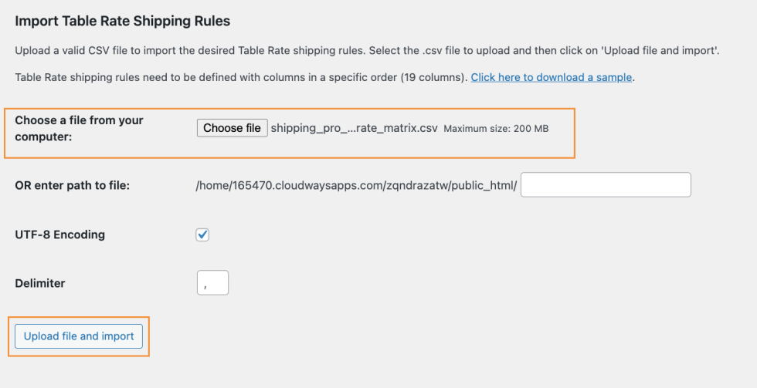Screen dimensions: 757x388
Task: Click the 'UTF-8 Encoding' label text
Action: [x=59, y=234]
